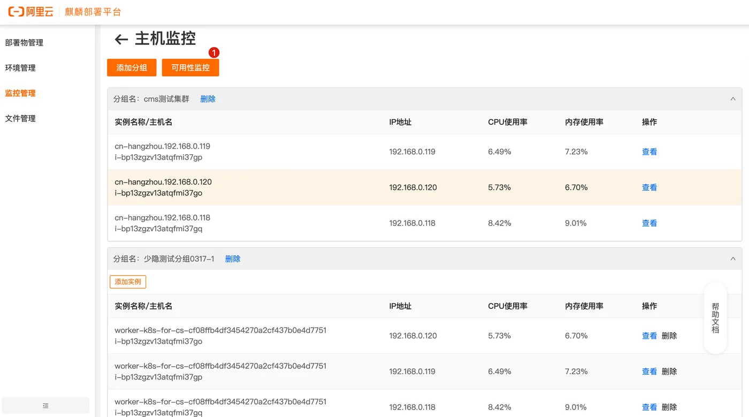Delete the cms测试集群 group
749x417 pixels.
point(208,99)
